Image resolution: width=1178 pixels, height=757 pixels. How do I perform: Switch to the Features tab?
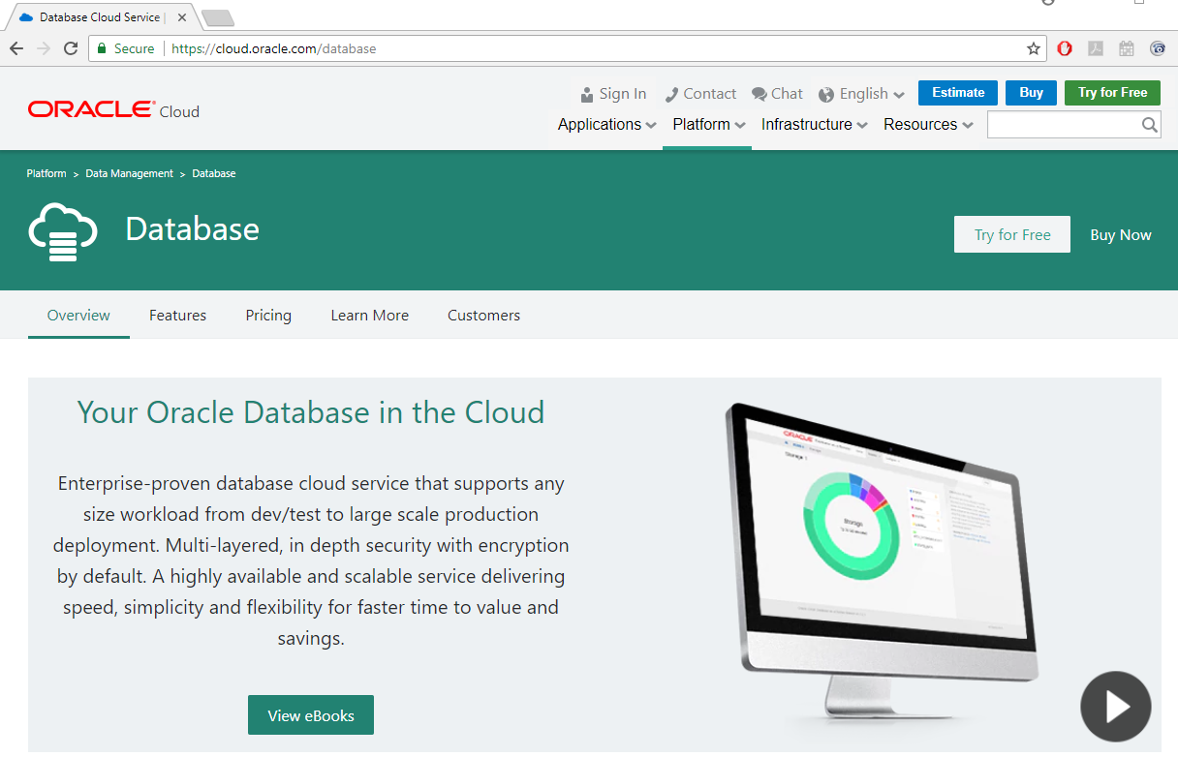coord(177,315)
